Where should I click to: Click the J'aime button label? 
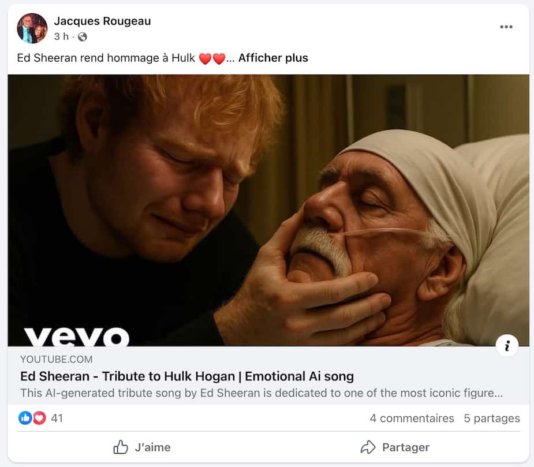click(152, 447)
